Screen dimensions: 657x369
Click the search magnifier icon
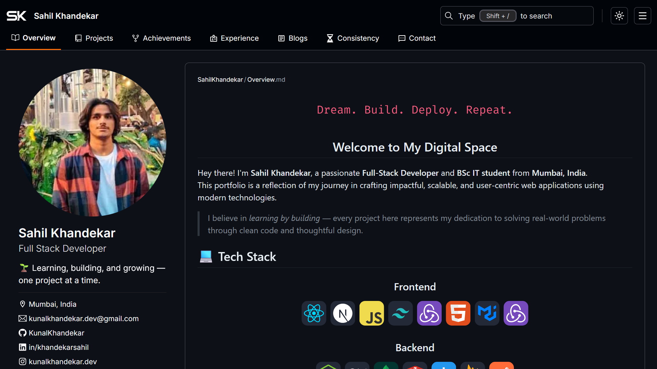coord(448,16)
